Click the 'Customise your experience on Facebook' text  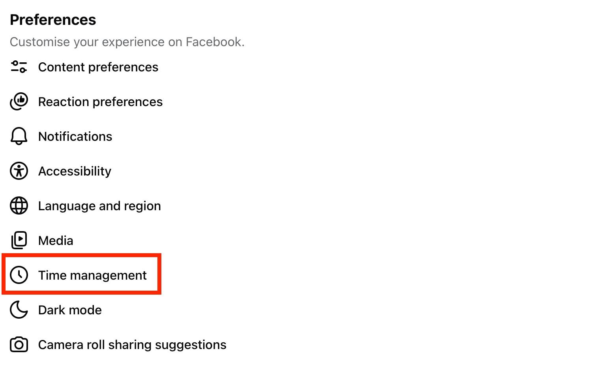[127, 42]
